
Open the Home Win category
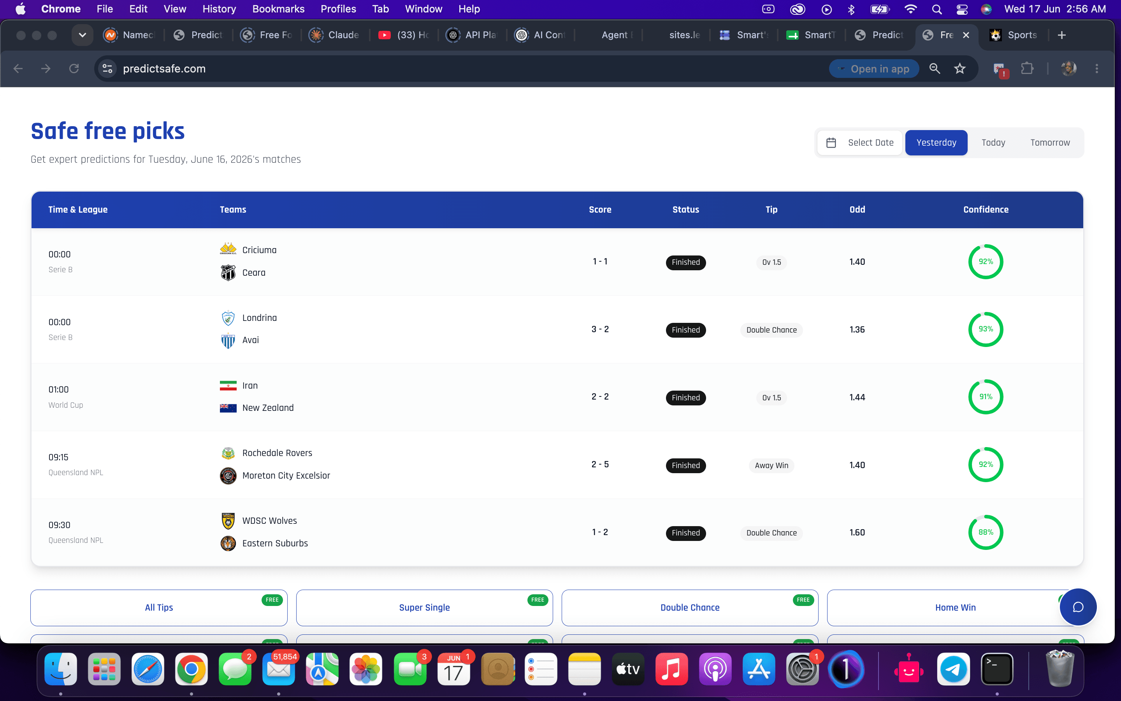955,608
